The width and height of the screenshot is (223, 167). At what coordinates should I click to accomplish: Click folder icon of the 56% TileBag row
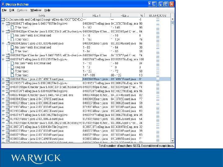(8, 91)
